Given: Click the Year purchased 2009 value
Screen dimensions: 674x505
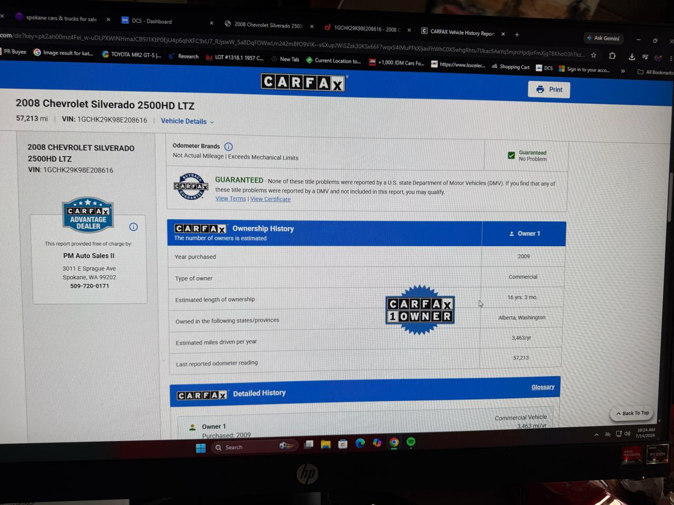Looking at the screenshot, I should pyautogui.click(x=523, y=256).
